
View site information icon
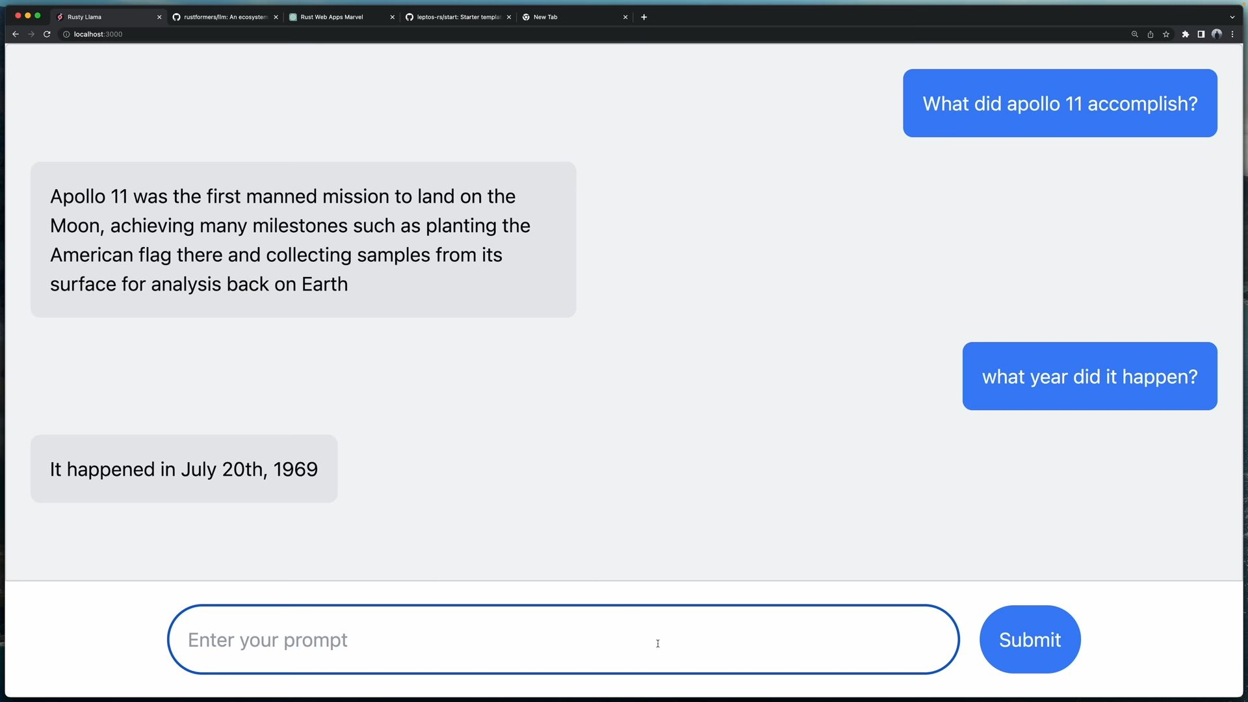[x=66, y=34]
